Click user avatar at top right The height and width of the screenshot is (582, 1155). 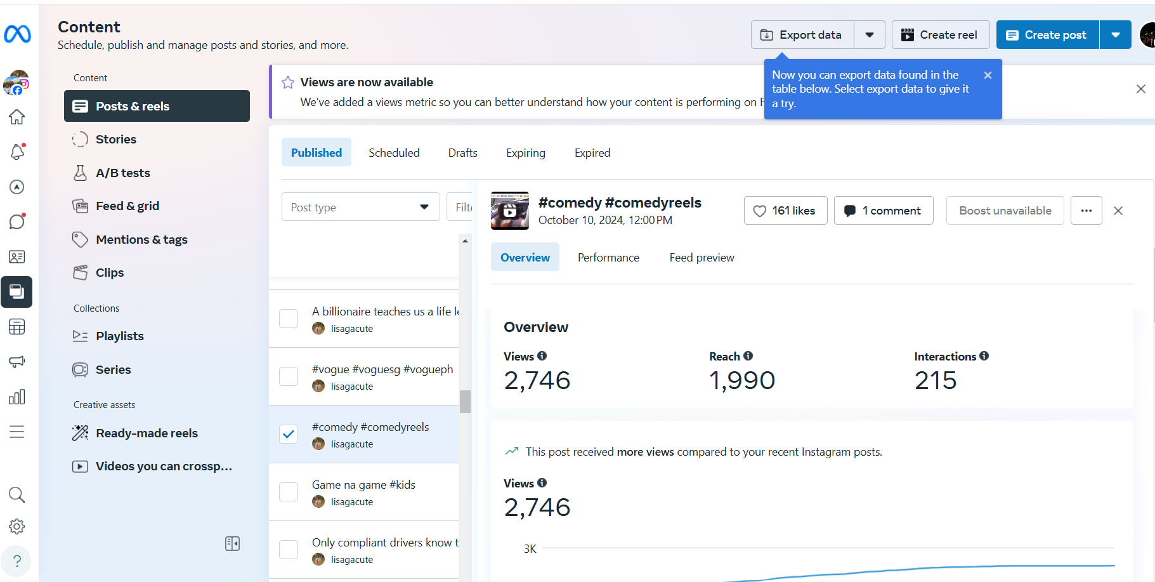[x=1147, y=35]
